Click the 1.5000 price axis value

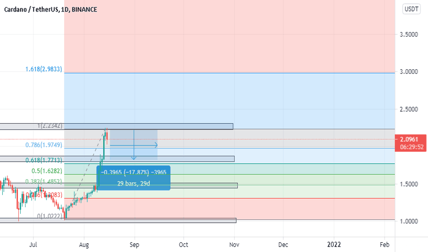pyautogui.click(x=409, y=184)
